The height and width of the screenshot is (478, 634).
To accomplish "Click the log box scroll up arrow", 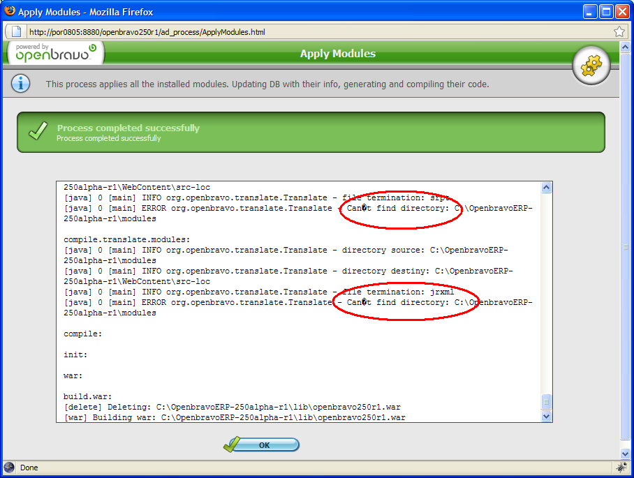I will 546,187.
